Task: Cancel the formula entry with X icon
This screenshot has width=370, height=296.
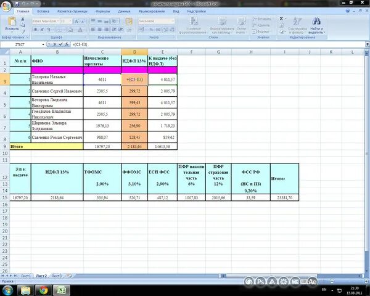Action: (55, 44)
